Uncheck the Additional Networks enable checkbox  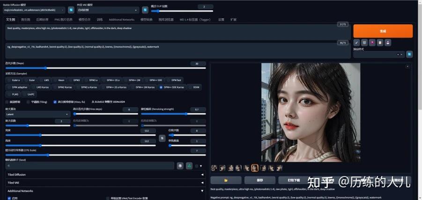(9, 198)
